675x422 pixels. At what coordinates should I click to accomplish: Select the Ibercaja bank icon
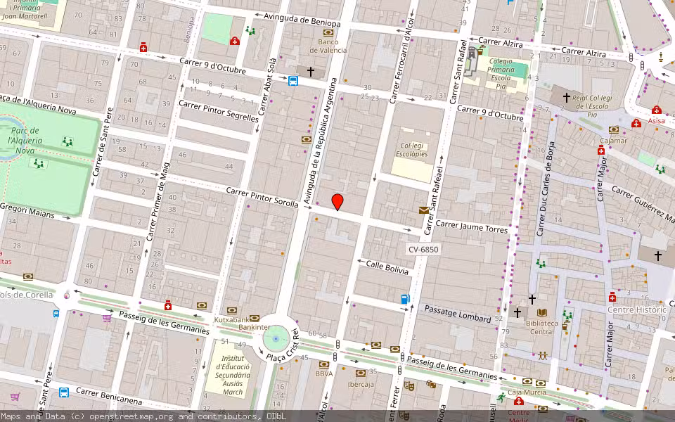click(x=361, y=373)
